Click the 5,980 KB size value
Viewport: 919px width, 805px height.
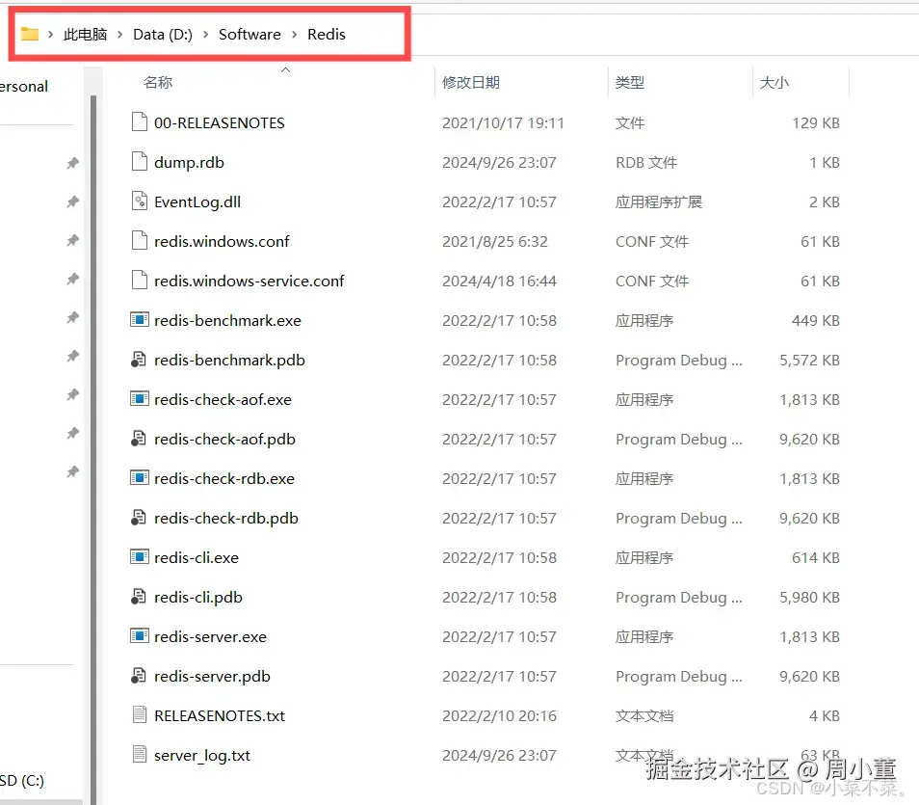click(809, 597)
